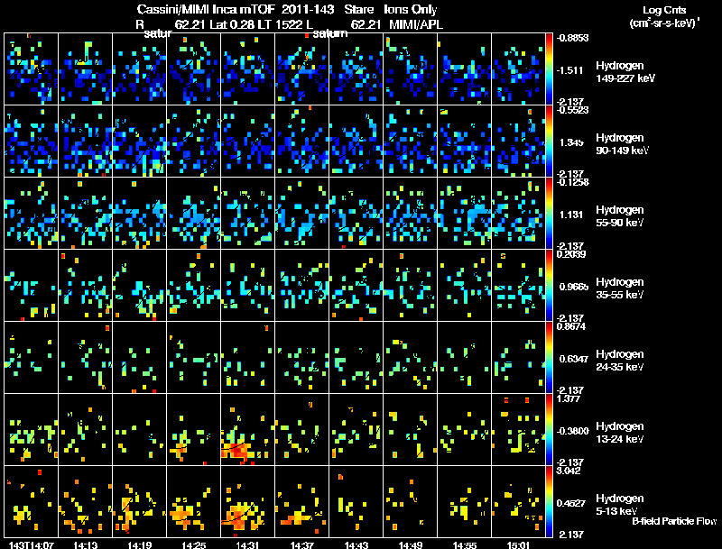Click the Ions Only label in the title

[x=411, y=9]
